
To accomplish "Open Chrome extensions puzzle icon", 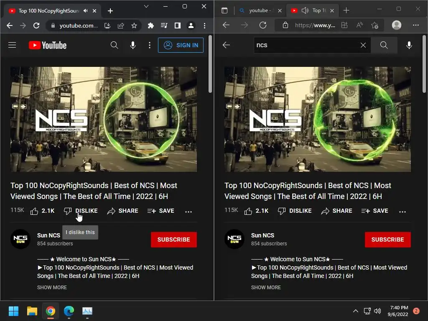I will 150,25.
